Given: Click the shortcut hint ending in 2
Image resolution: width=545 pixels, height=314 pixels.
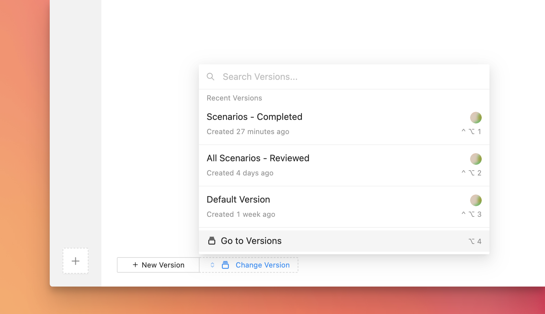Looking at the screenshot, I should click(471, 173).
